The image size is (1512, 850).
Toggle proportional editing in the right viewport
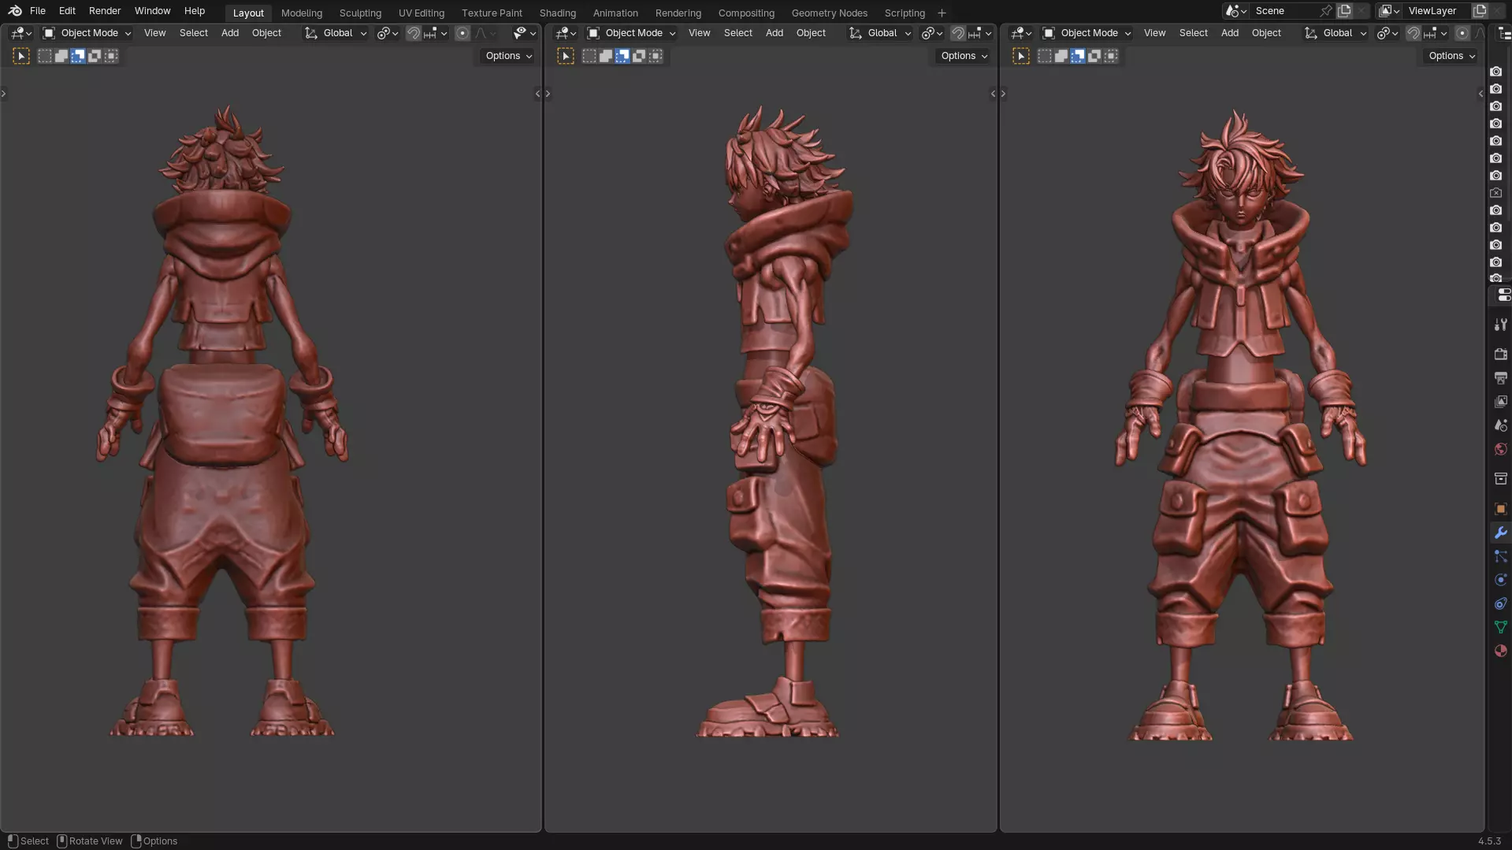1462,33
